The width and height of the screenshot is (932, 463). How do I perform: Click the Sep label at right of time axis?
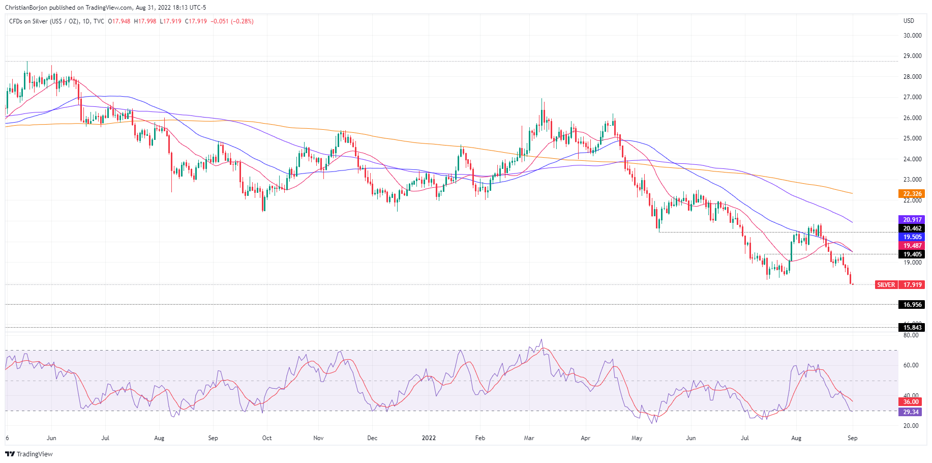[852, 438]
